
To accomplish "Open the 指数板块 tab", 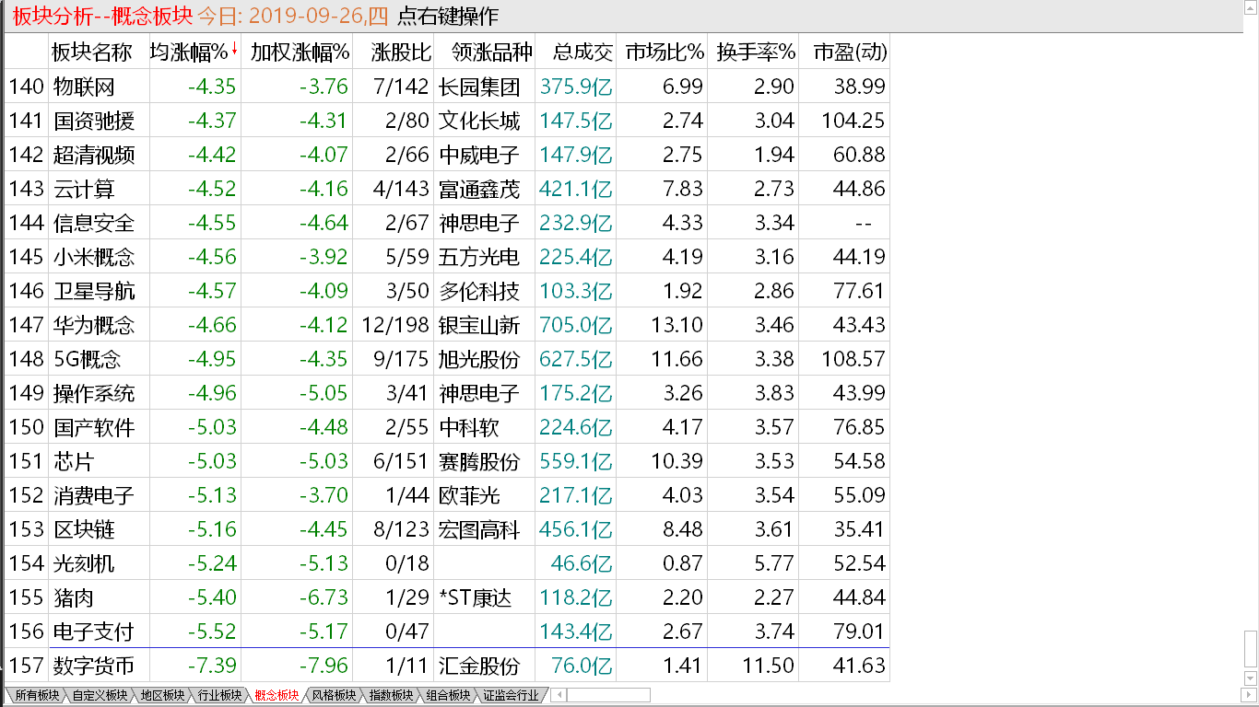I will [x=391, y=695].
